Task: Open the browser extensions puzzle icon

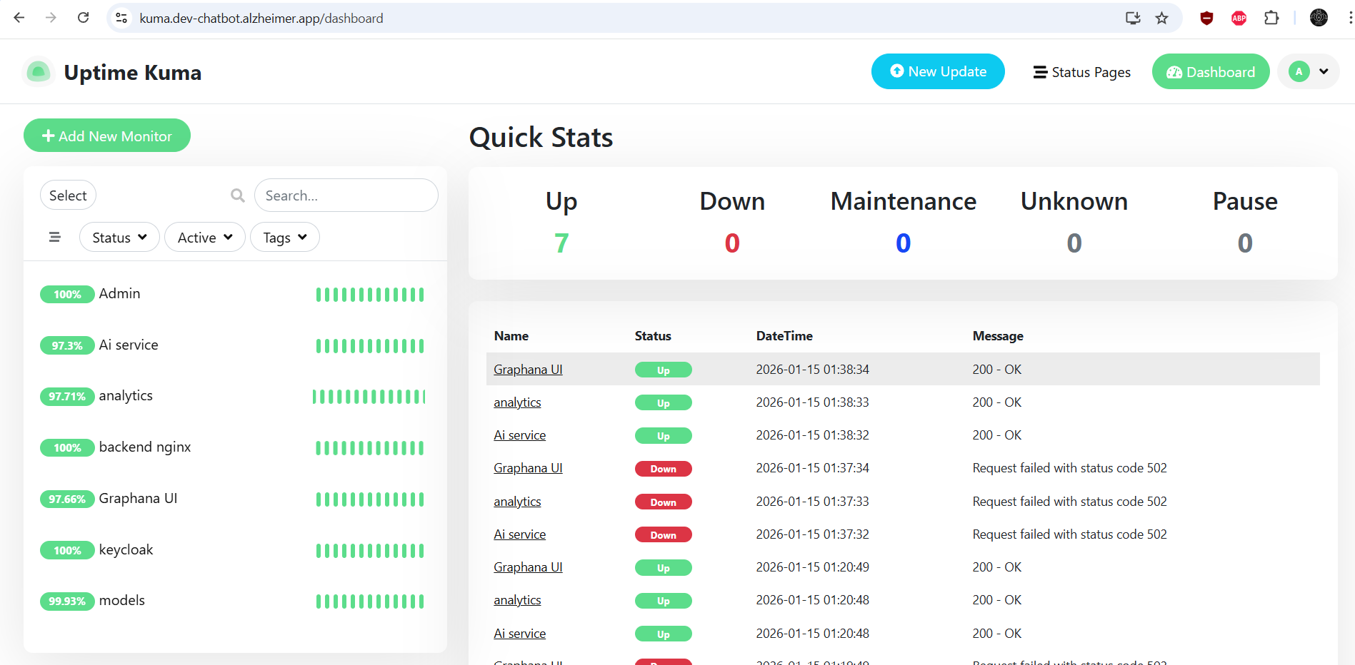Action: tap(1271, 18)
